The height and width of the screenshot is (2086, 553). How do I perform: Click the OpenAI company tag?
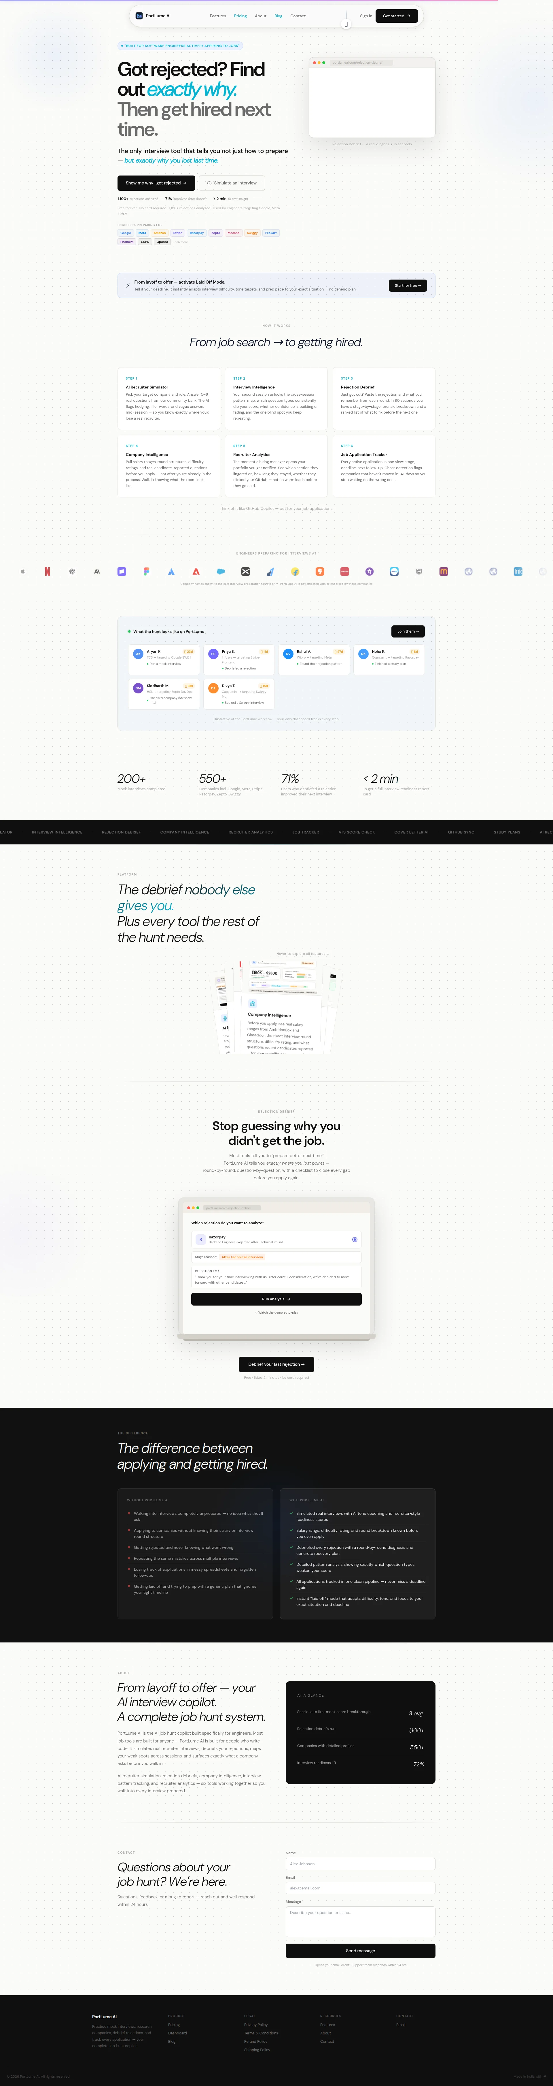162,241
